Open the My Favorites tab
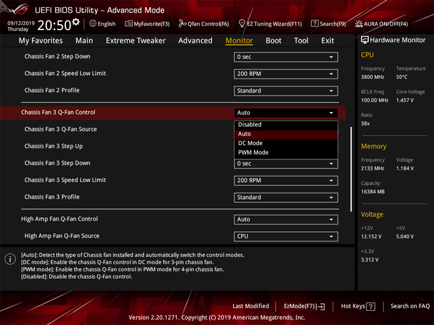 pos(41,41)
